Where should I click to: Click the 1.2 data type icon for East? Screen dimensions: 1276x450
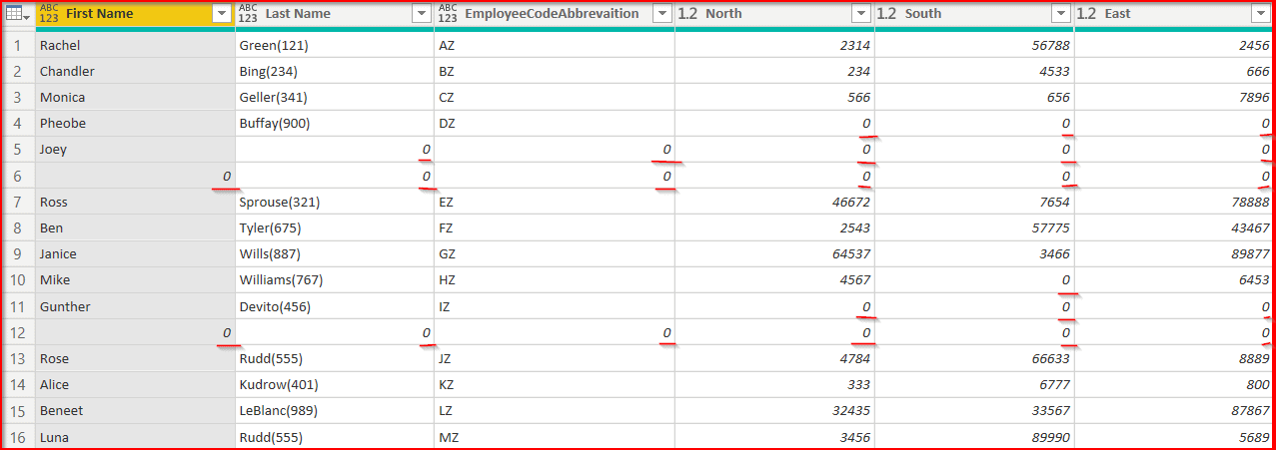point(1087,14)
